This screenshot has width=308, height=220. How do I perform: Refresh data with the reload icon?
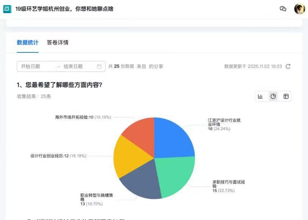click(x=288, y=66)
